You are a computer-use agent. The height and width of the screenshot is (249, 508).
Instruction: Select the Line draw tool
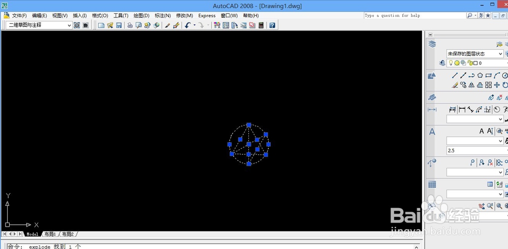coord(455,76)
